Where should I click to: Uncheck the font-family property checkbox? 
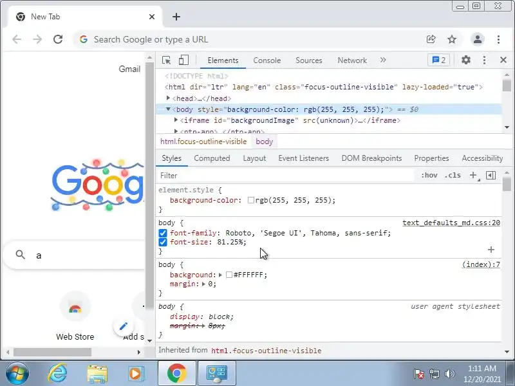pos(163,233)
